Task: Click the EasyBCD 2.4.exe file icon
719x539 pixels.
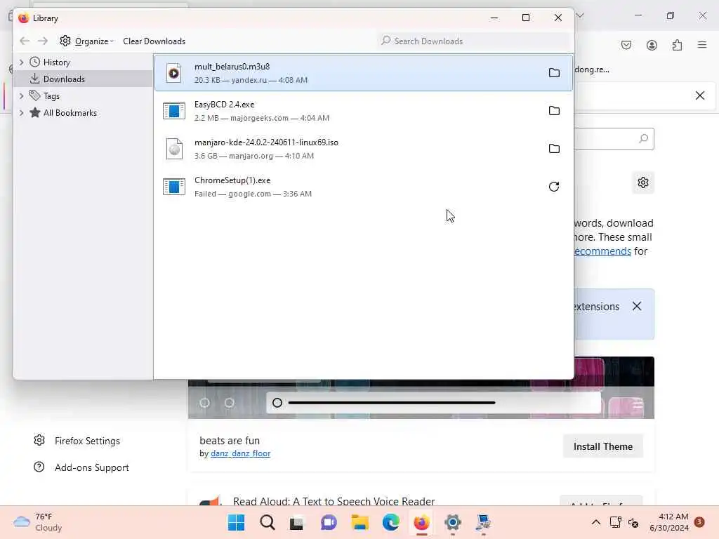Action: click(174, 111)
